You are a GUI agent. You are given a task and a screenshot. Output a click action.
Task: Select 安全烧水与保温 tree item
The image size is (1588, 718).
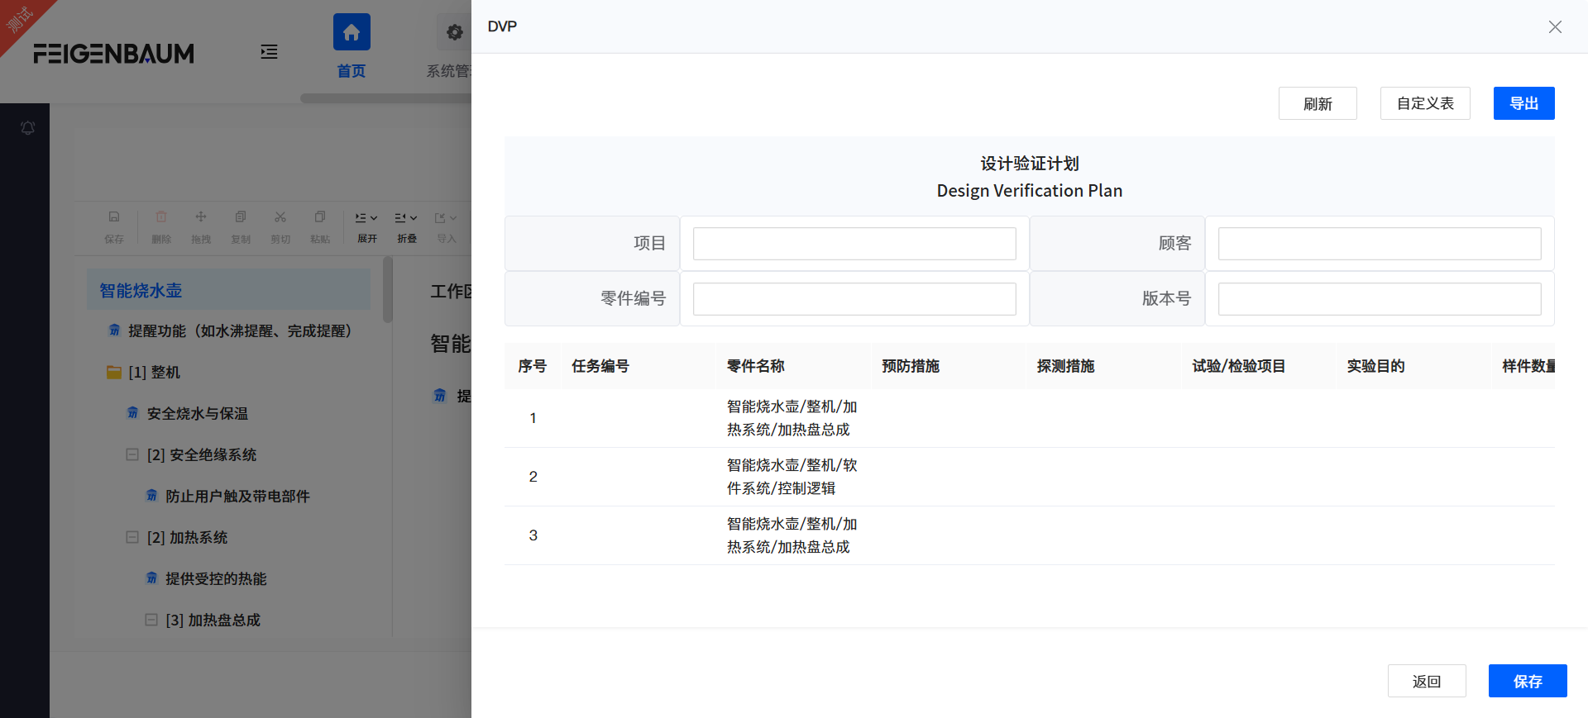click(x=198, y=413)
